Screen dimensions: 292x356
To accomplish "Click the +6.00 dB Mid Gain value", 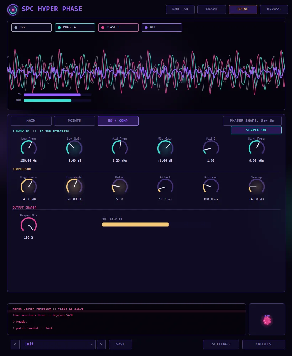I will (165, 161).
